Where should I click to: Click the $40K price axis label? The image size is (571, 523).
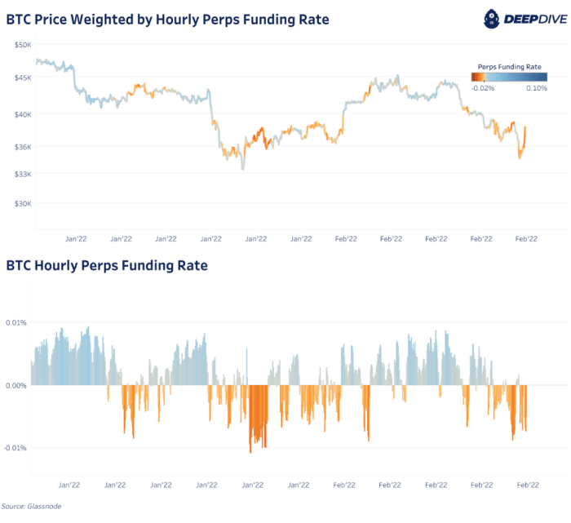(22, 114)
